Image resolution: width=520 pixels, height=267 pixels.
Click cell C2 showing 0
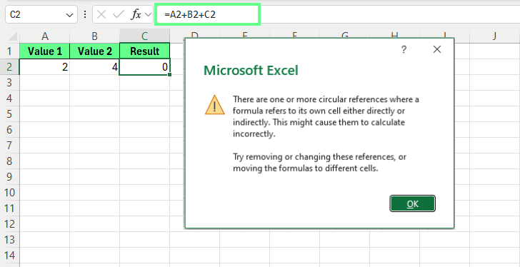point(144,67)
